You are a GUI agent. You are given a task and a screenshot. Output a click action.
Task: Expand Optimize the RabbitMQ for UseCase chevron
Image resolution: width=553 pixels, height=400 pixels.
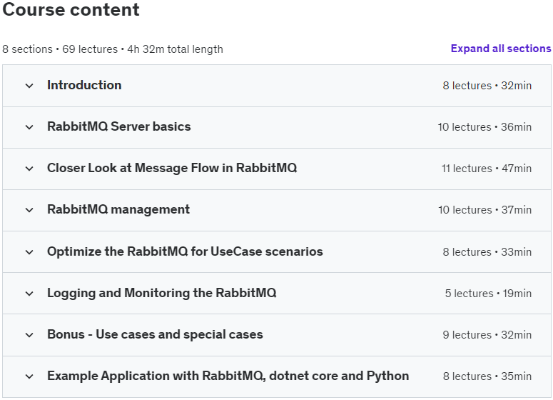coord(29,252)
